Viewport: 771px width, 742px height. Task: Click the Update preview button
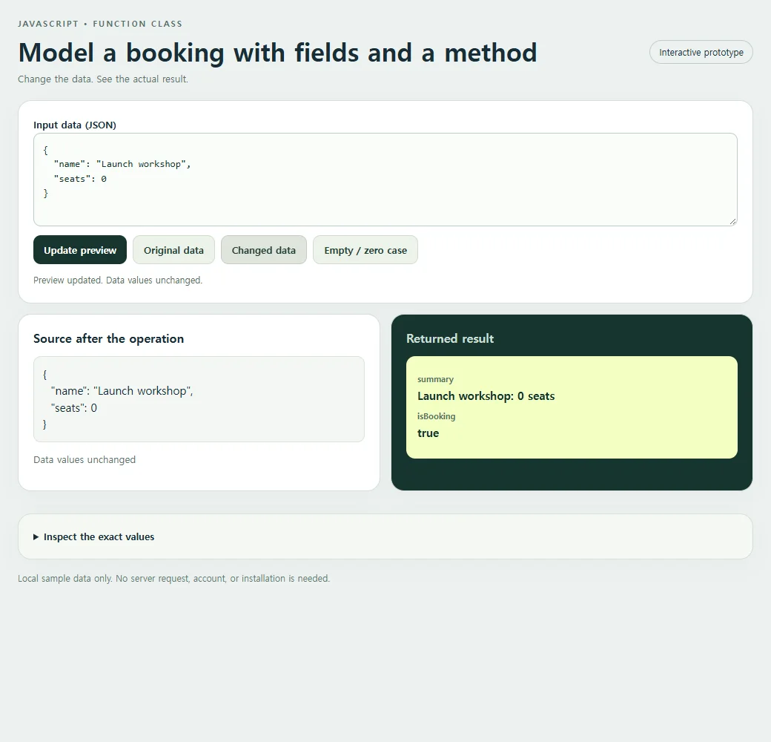click(x=80, y=250)
